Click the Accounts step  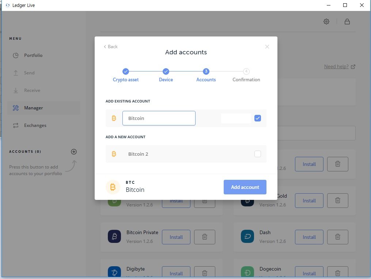pyautogui.click(x=206, y=75)
